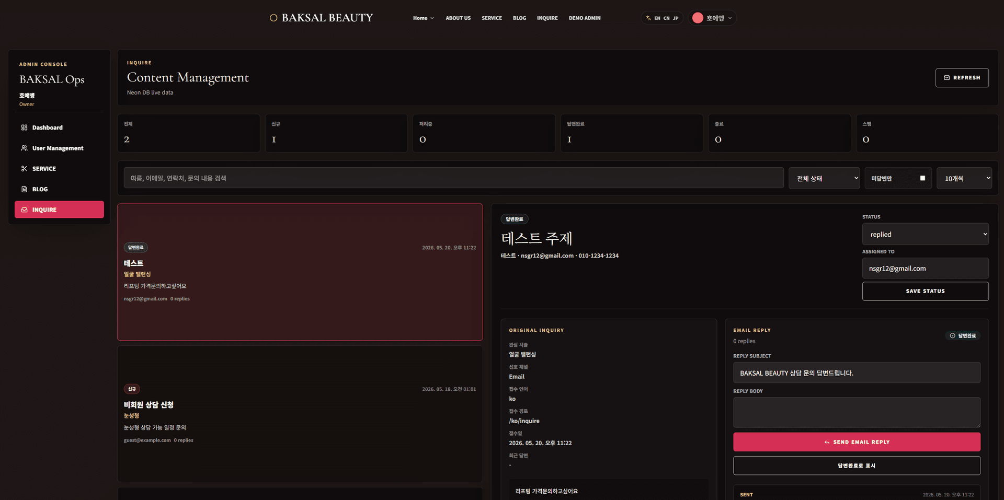Select the 비회원 상담 신청 inquiry card
Viewport: 1004px width, 500px height.
tap(300, 414)
